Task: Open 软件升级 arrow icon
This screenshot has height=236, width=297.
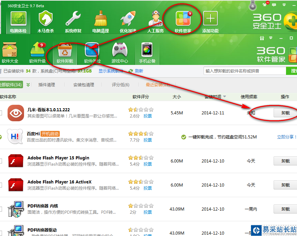Action: coord(37,53)
